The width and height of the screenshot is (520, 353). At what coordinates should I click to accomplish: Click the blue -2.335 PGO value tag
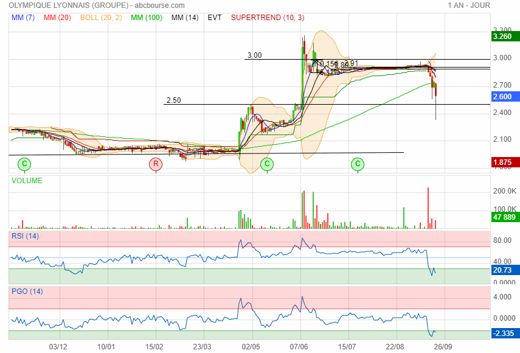click(x=505, y=334)
